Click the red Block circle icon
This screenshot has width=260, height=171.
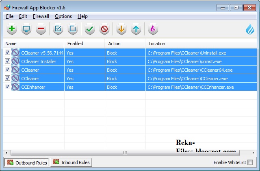(104, 29)
